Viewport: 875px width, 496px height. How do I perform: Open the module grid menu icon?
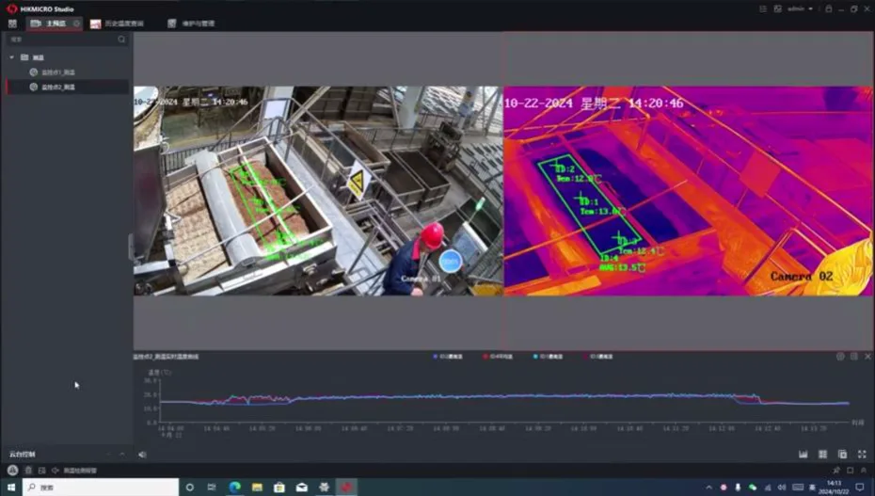(12, 24)
